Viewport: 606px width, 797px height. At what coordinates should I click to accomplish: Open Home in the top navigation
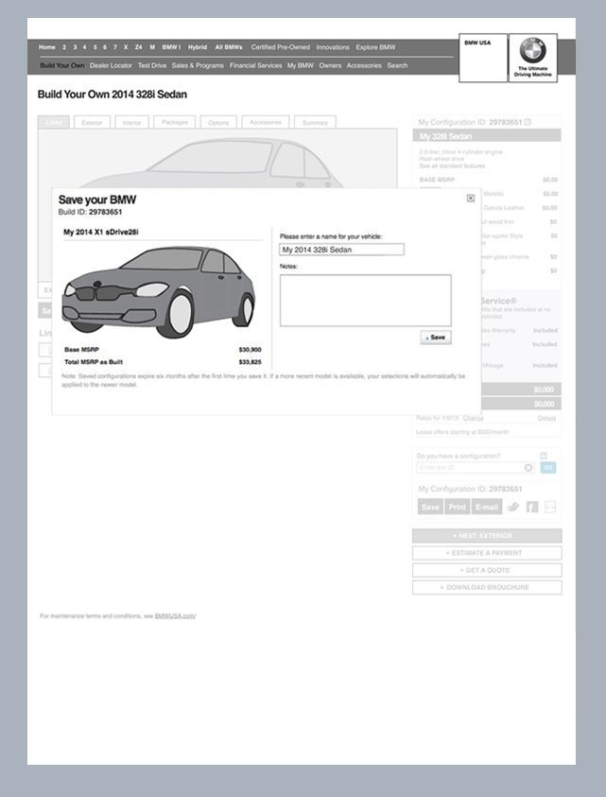tap(46, 47)
